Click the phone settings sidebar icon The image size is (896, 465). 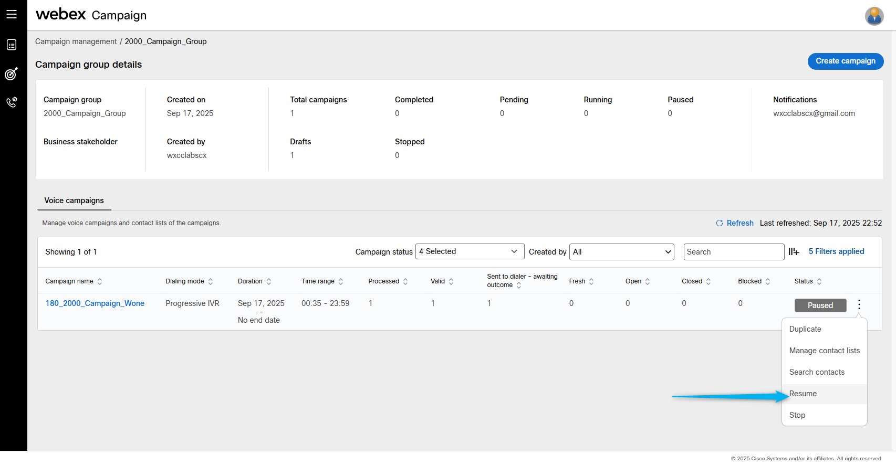pyautogui.click(x=12, y=102)
